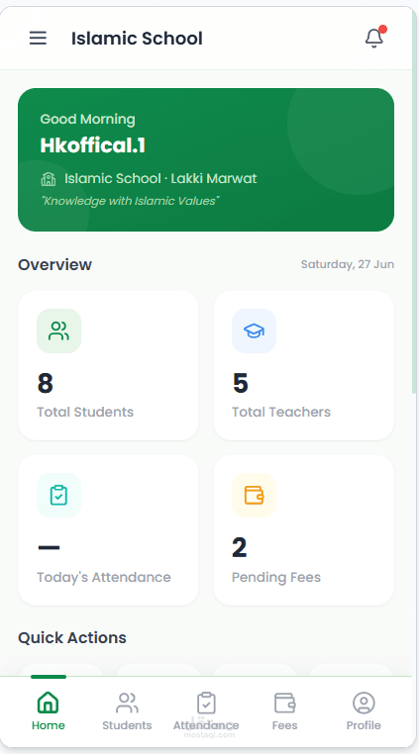This screenshot has height=754, width=419.
Task: Click the vertical scrollbar on the right
Action: click(414, 202)
